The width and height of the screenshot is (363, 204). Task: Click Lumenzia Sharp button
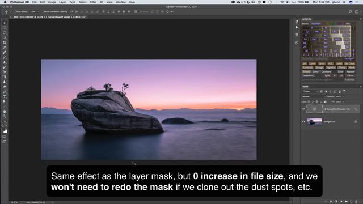[342, 67]
